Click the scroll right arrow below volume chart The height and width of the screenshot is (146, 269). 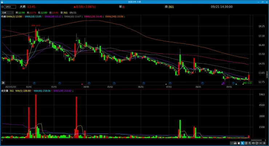click(265, 140)
